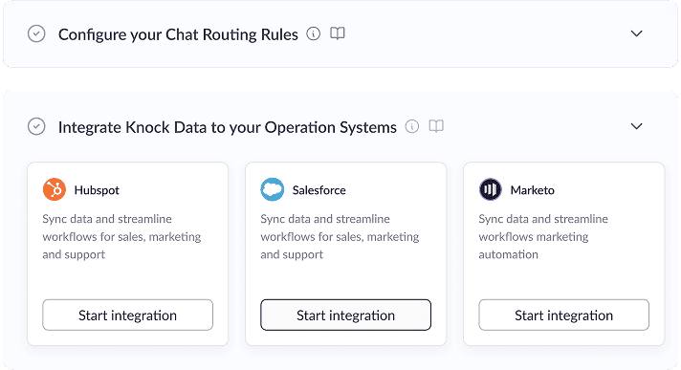Start integration for Hubspot

pyautogui.click(x=128, y=315)
